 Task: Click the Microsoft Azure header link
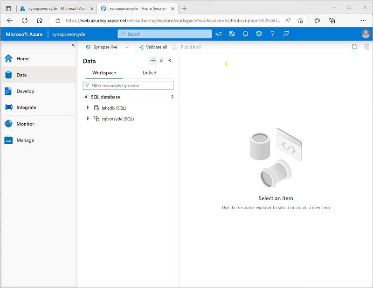coord(24,34)
